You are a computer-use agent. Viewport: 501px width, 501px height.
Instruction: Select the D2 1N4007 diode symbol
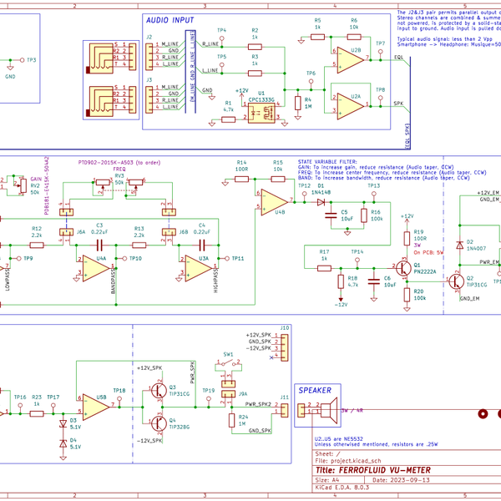click(459, 245)
